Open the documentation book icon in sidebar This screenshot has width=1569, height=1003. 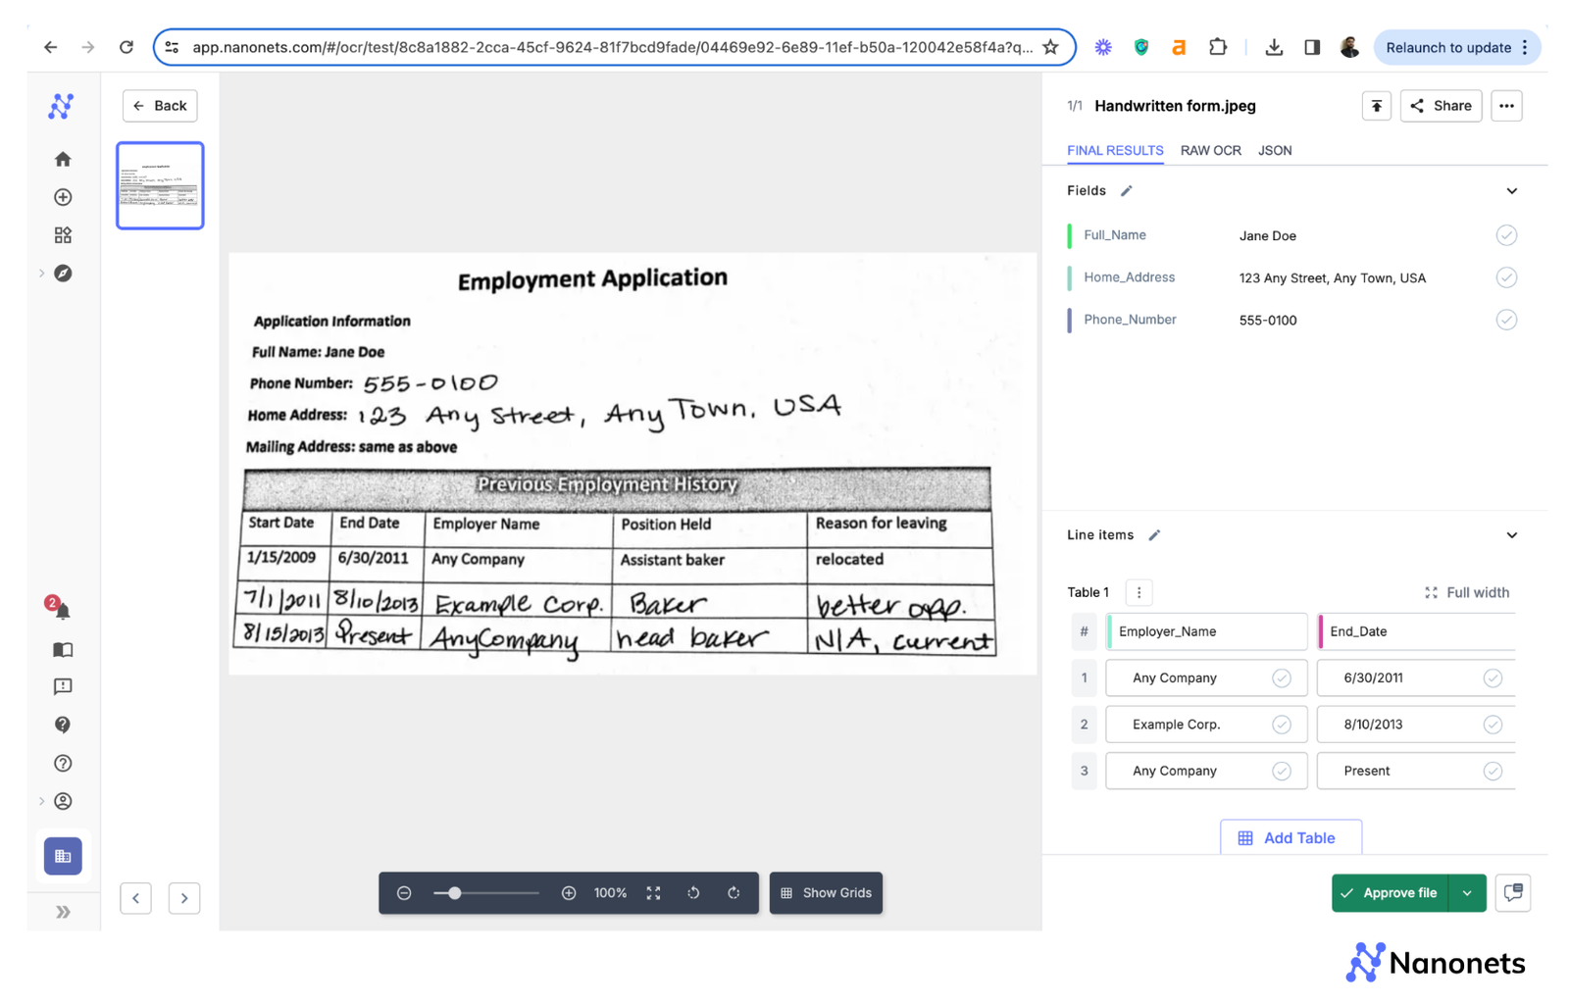[x=62, y=649]
